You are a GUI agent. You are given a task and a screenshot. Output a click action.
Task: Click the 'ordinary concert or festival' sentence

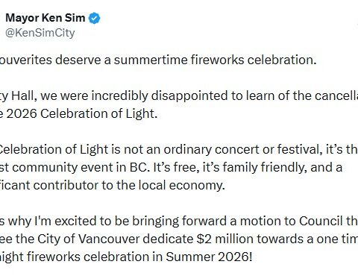click(179, 149)
